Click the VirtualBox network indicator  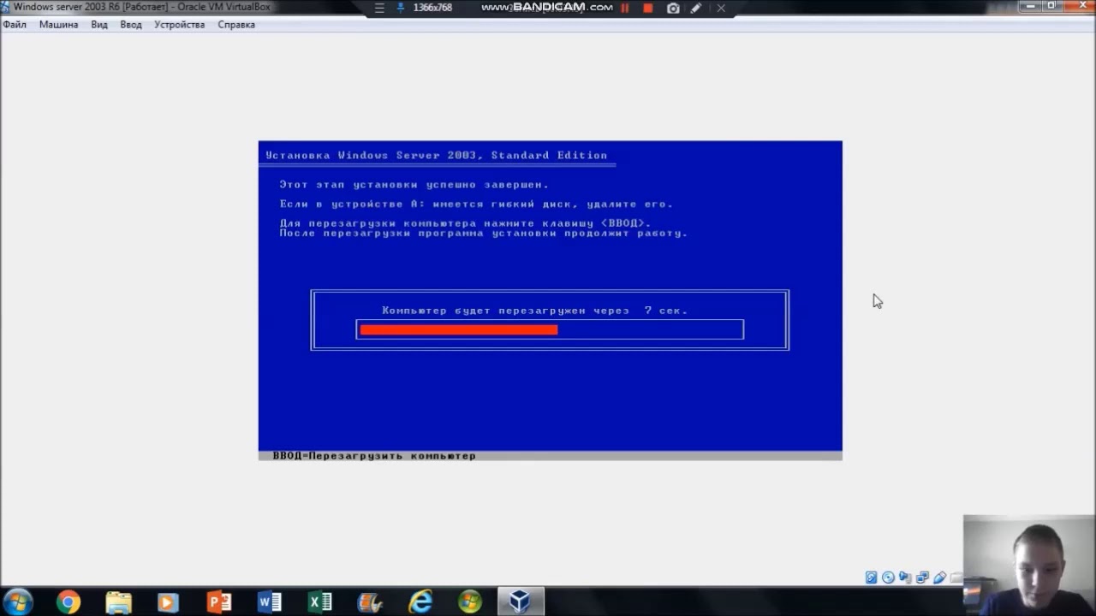[922, 577]
